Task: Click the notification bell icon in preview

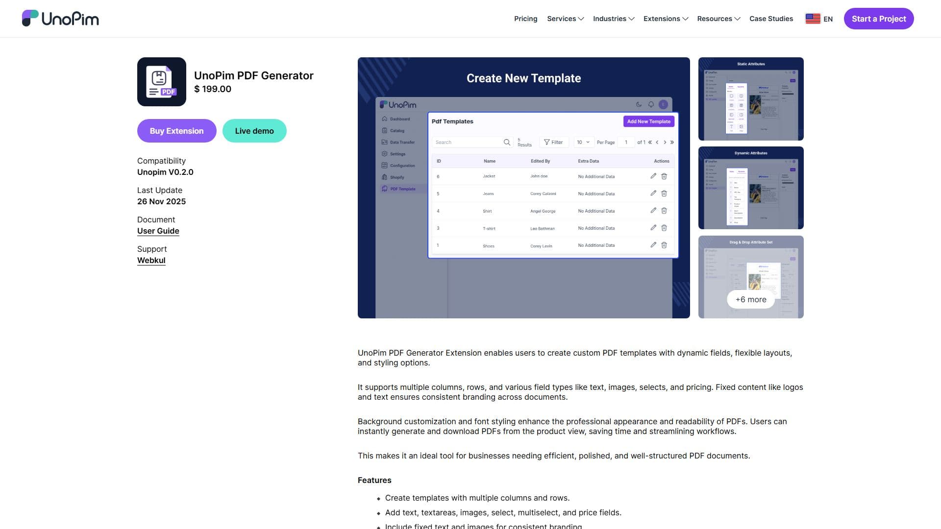Action: point(651,104)
